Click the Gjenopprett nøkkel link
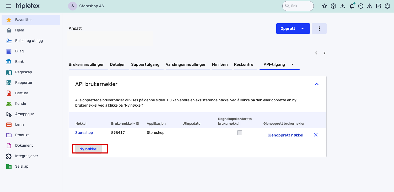The image size is (394, 192). (285, 135)
